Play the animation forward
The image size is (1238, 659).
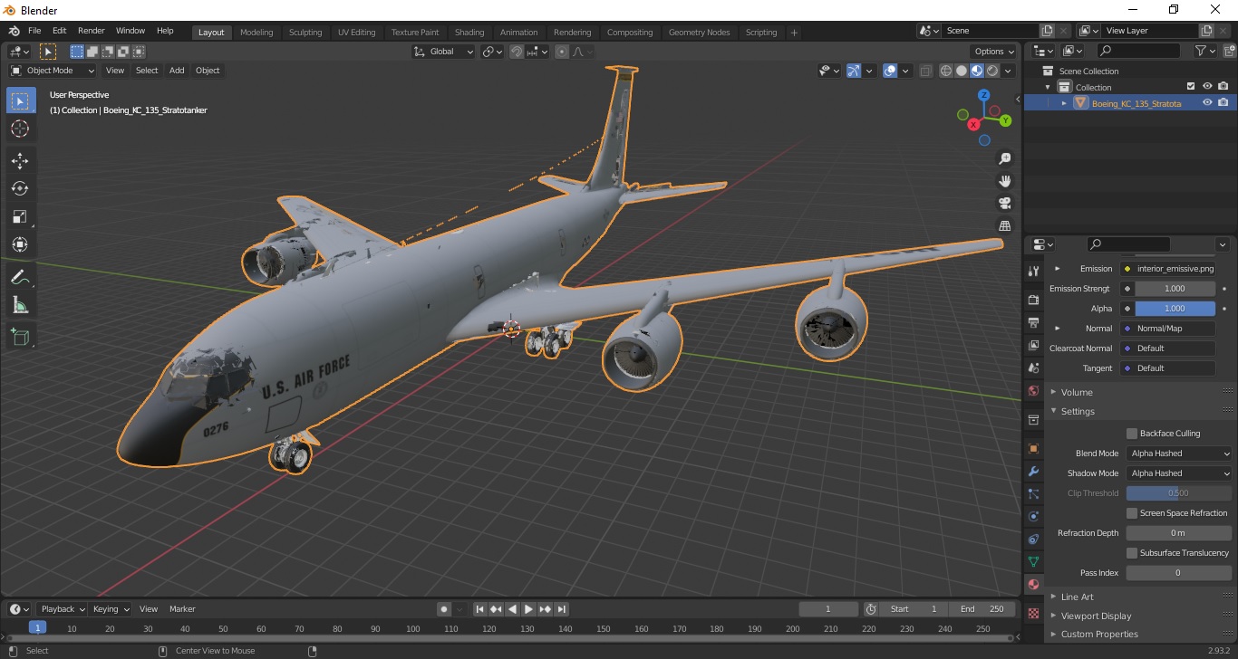click(x=529, y=609)
